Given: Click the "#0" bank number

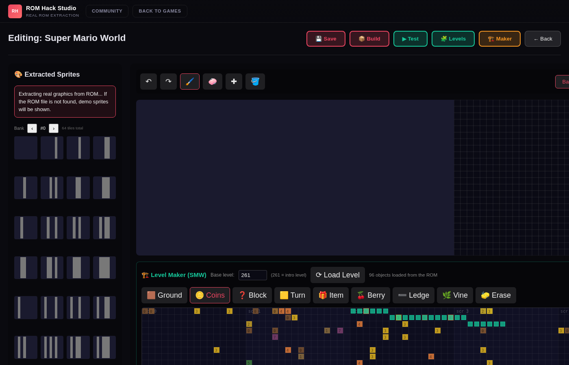Looking at the screenshot, I should click(x=43, y=128).
